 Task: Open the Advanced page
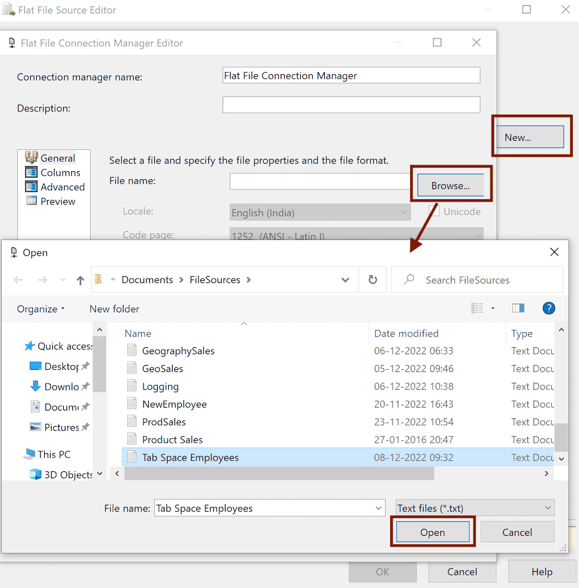(61, 187)
